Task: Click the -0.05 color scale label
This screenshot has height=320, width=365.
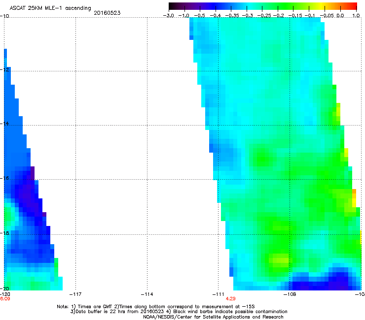Action: 327,16
